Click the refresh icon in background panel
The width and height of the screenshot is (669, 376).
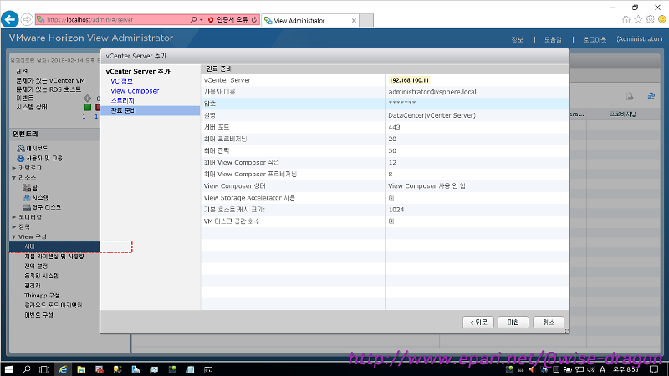click(x=651, y=96)
